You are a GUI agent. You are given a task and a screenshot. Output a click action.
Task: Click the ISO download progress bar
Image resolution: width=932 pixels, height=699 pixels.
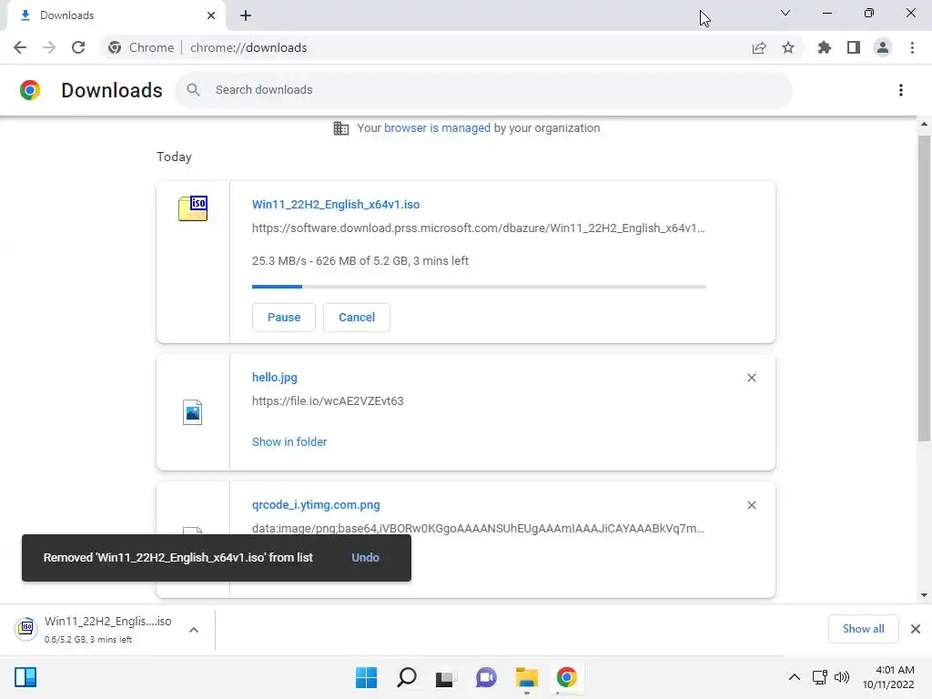point(479,287)
